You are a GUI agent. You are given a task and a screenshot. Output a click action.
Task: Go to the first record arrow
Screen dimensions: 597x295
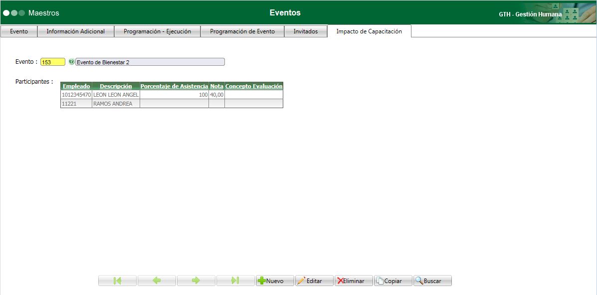click(117, 281)
